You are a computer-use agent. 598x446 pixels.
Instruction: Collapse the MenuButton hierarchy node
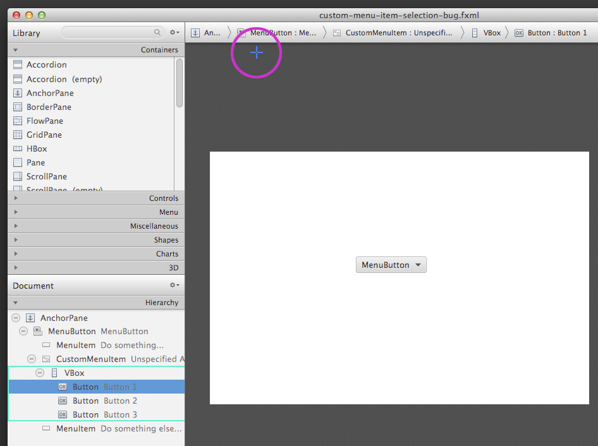click(x=23, y=331)
